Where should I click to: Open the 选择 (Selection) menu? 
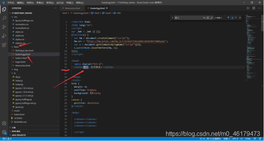point(30,3)
